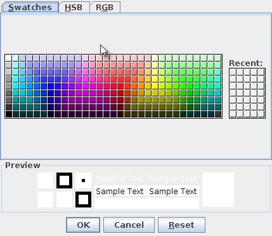Choose the pure blue swatch

[x=51, y=86]
